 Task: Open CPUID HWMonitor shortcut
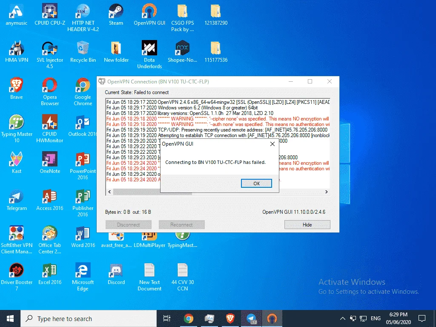(x=50, y=129)
